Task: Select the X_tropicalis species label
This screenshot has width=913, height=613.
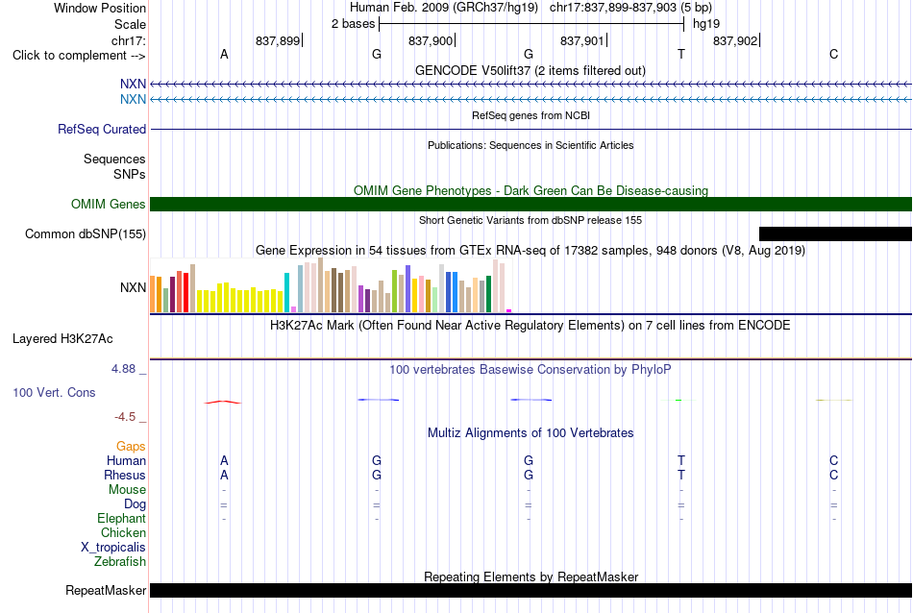Action: (x=113, y=548)
